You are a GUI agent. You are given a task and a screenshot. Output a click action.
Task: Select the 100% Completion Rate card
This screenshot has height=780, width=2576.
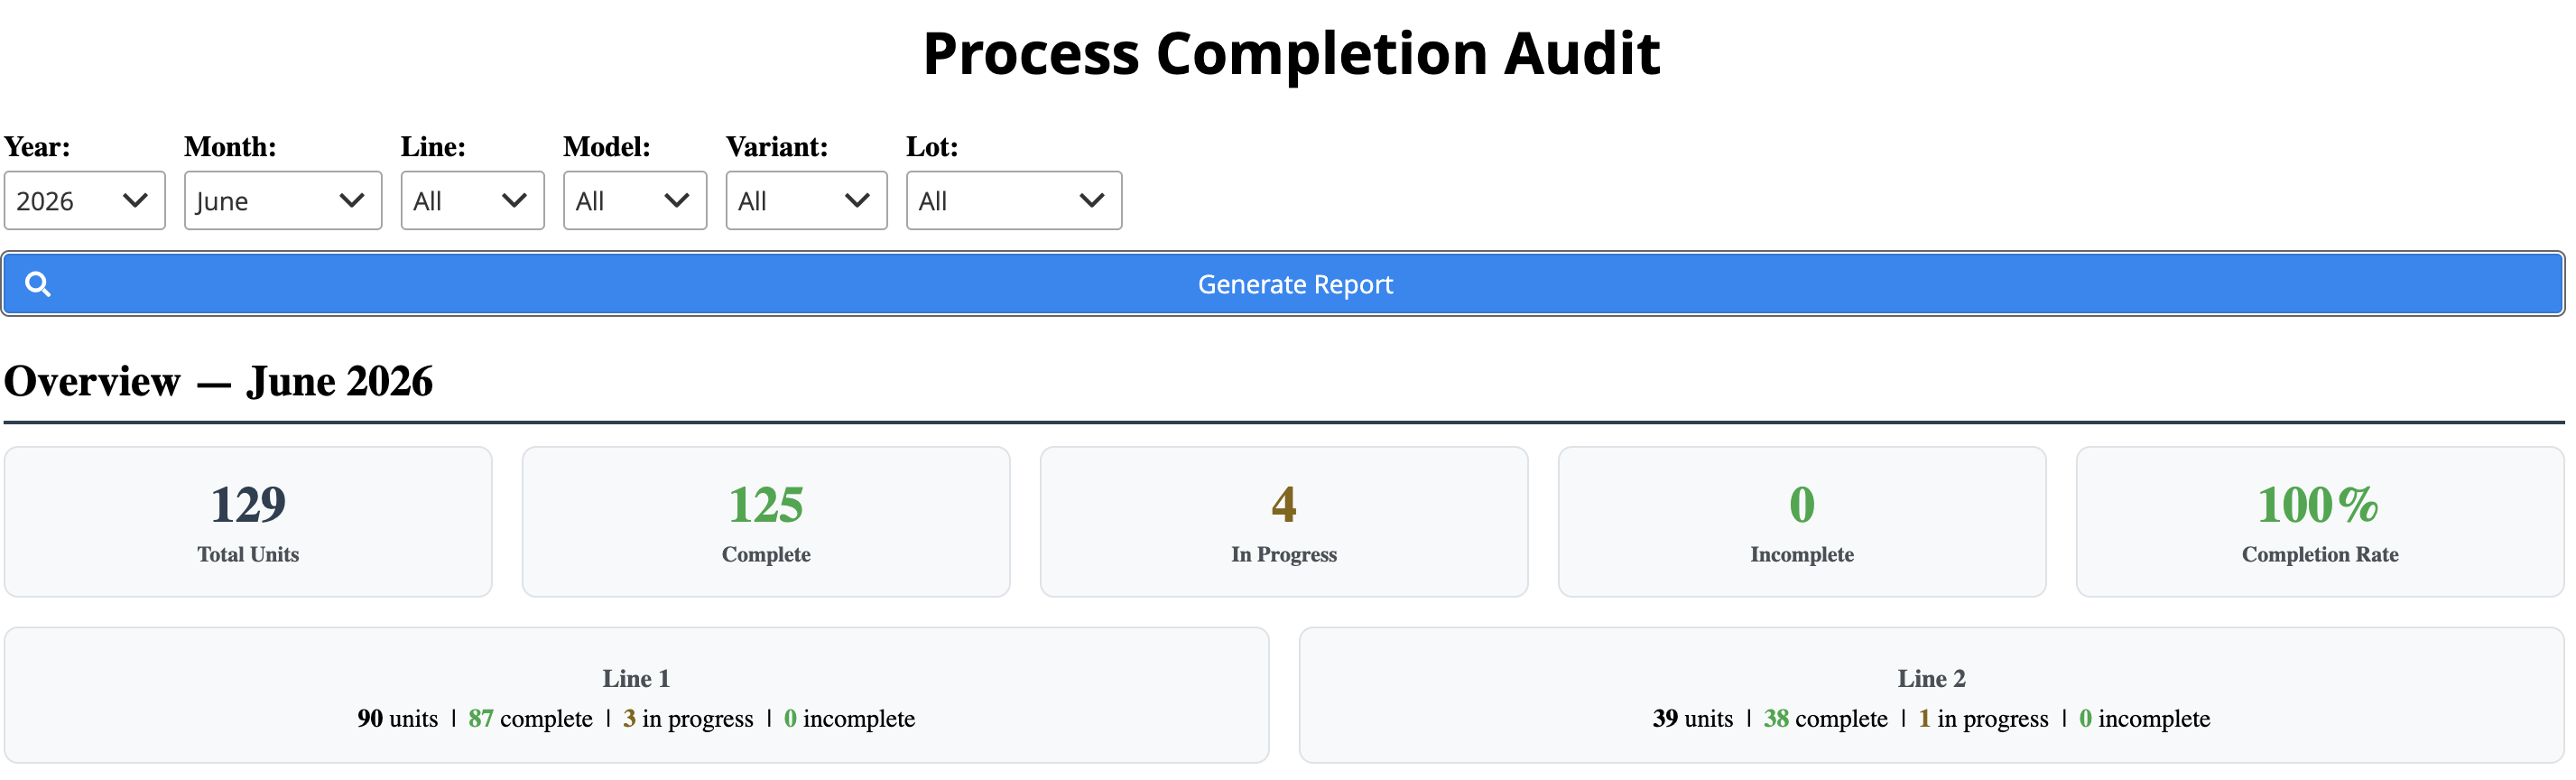coord(2320,522)
